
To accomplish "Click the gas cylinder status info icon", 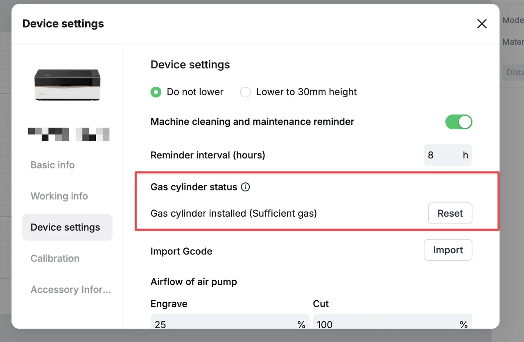I will pyautogui.click(x=245, y=187).
